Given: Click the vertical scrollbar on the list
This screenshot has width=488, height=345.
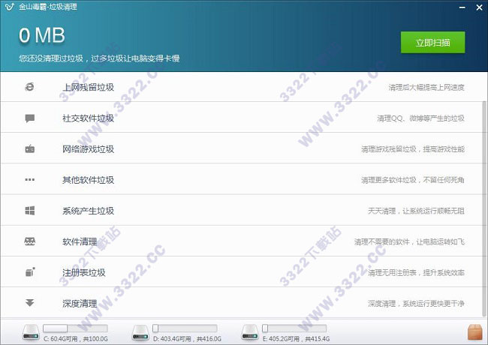Looking at the screenshot, I should (485, 208).
